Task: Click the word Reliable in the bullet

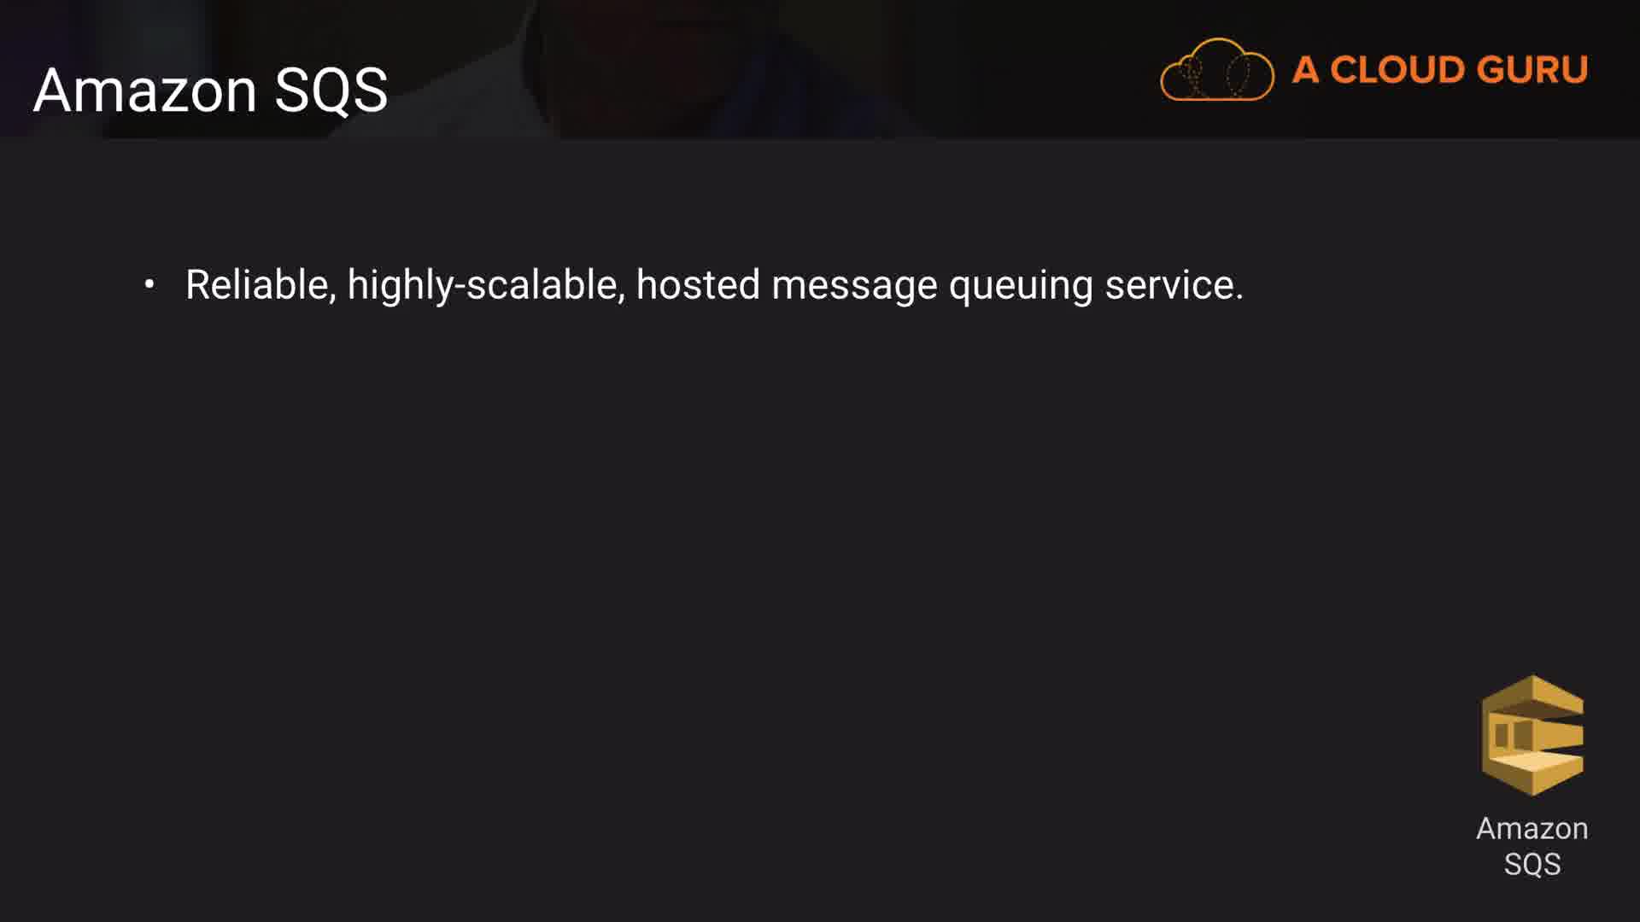Action: point(257,284)
